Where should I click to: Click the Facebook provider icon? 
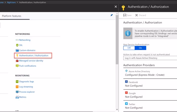pos(126,82)
